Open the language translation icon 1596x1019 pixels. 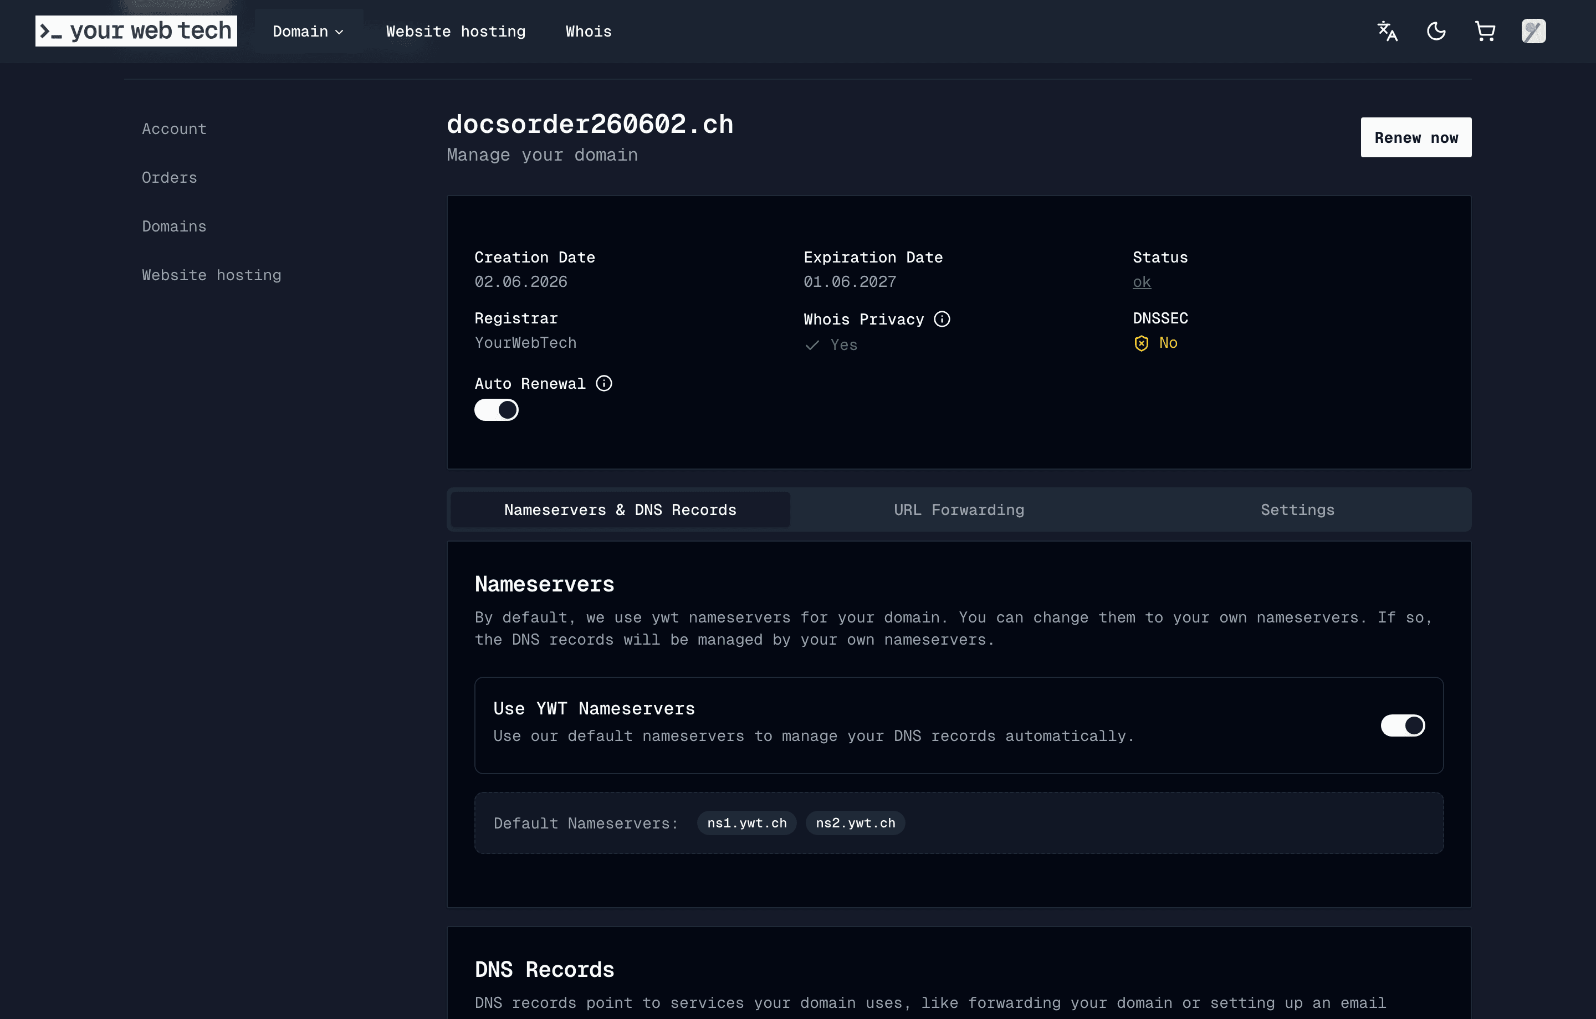pyautogui.click(x=1387, y=31)
